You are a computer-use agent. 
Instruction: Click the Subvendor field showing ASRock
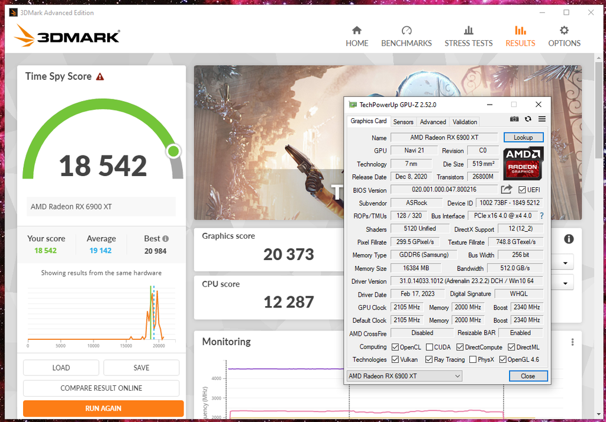click(x=417, y=203)
